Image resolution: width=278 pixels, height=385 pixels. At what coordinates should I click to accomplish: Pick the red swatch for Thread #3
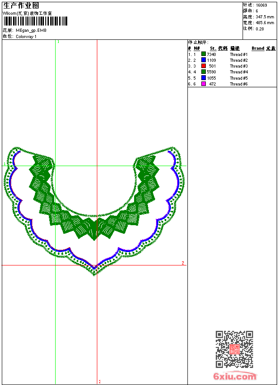click(204, 66)
